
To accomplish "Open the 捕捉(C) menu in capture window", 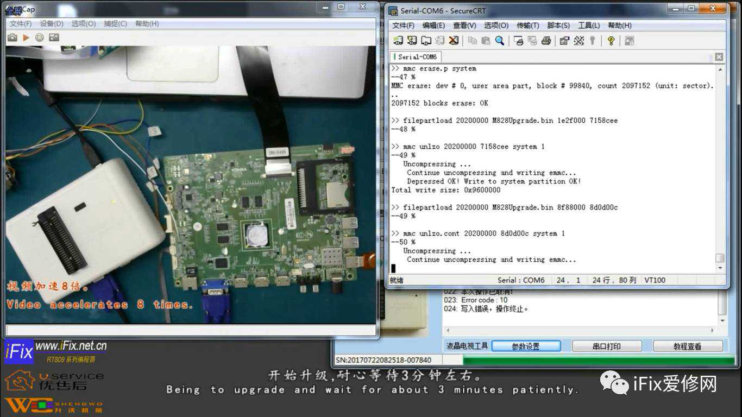I will [x=115, y=24].
